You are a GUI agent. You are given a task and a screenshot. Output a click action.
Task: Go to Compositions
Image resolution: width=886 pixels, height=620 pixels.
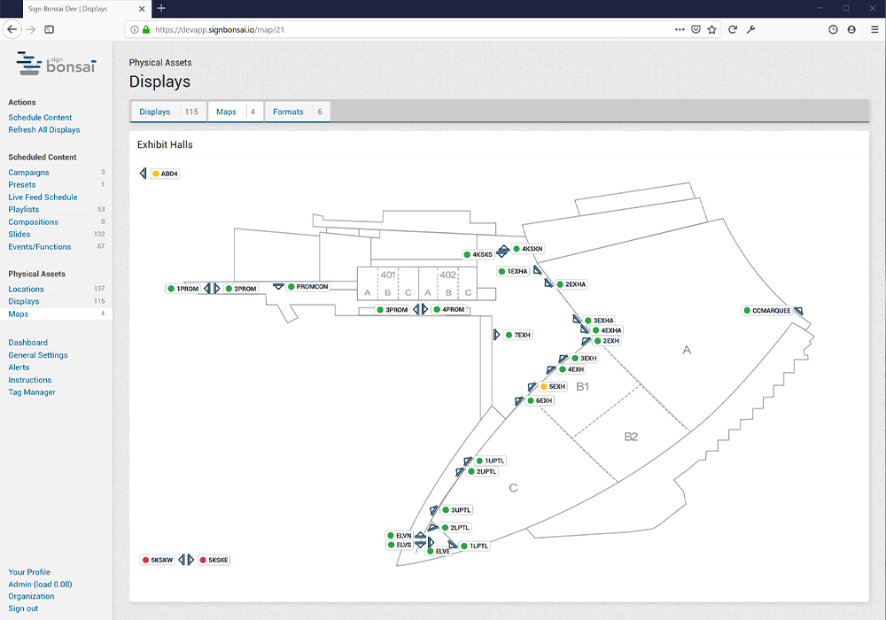tap(34, 222)
